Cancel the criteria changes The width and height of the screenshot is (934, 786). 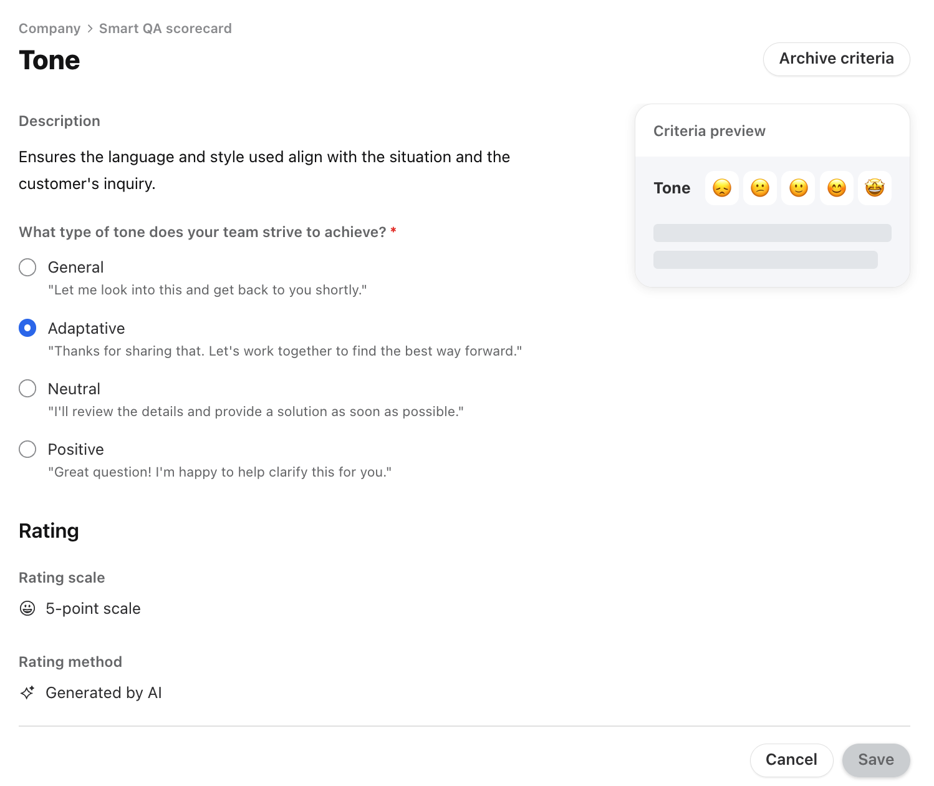tap(791, 759)
